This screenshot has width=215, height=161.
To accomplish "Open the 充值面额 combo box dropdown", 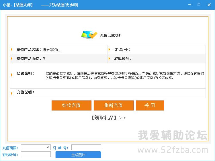I will click(x=48, y=147).
